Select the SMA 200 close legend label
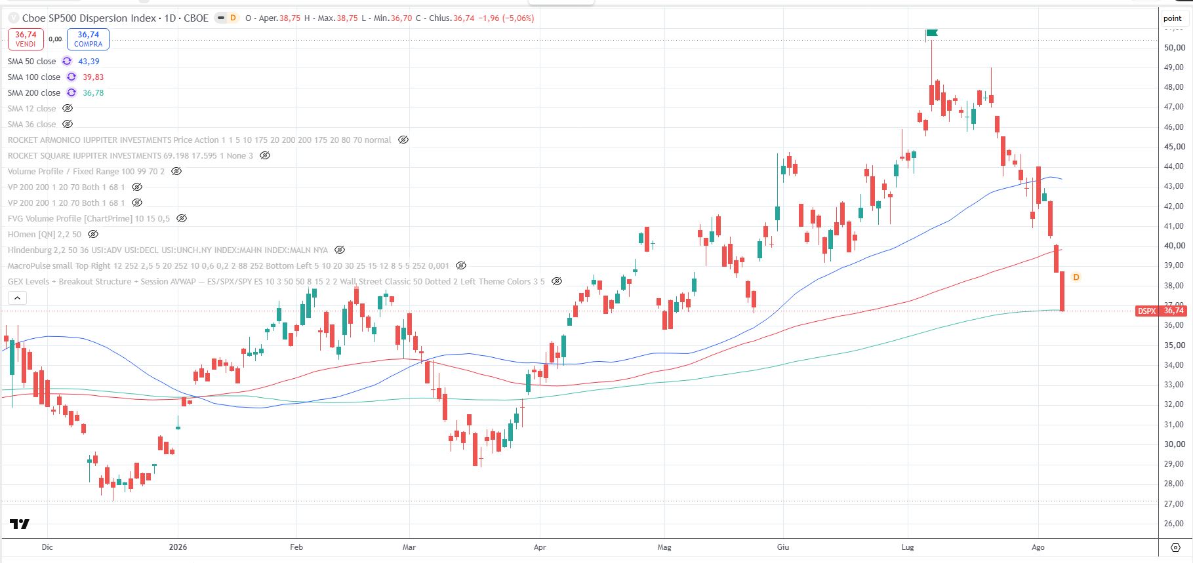 click(x=34, y=92)
